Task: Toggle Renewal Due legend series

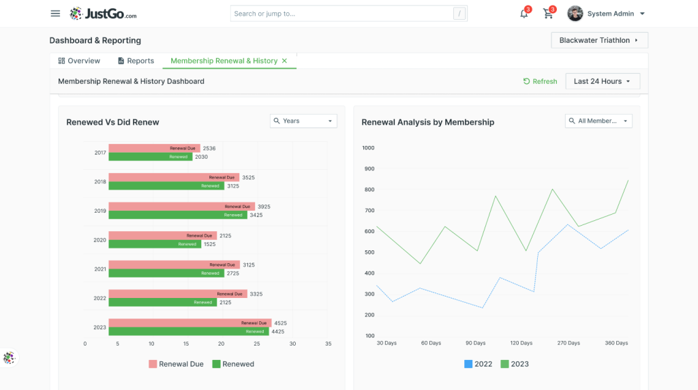Action: [x=177, y=364]
